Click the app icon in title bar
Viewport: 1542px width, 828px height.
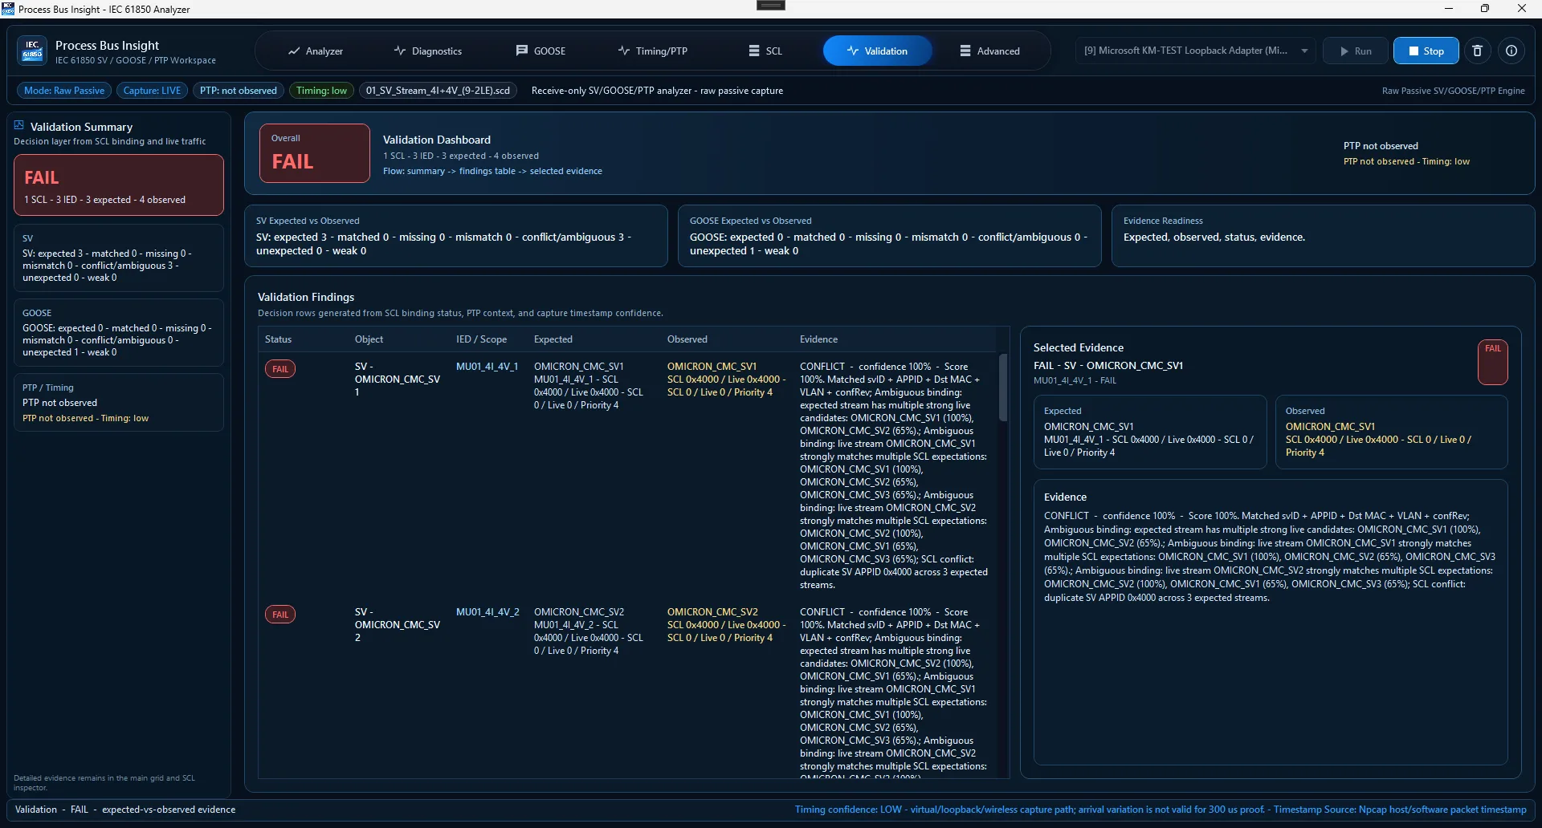pyautogui.click(x=8, y=9)
